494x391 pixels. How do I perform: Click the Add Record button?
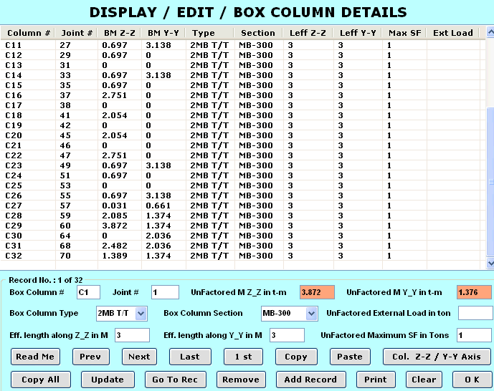311,380
